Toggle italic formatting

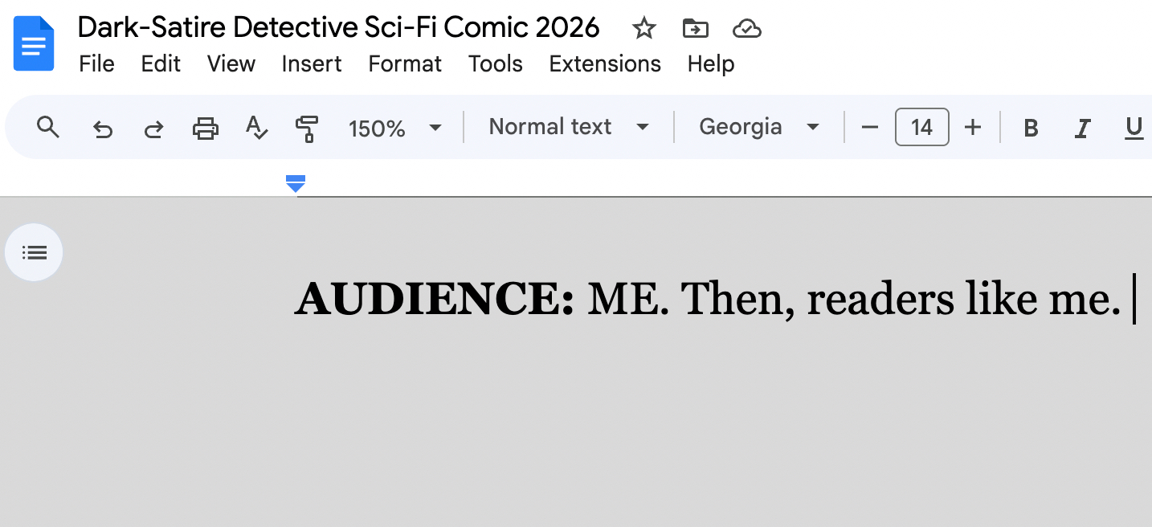(1083, 128)
